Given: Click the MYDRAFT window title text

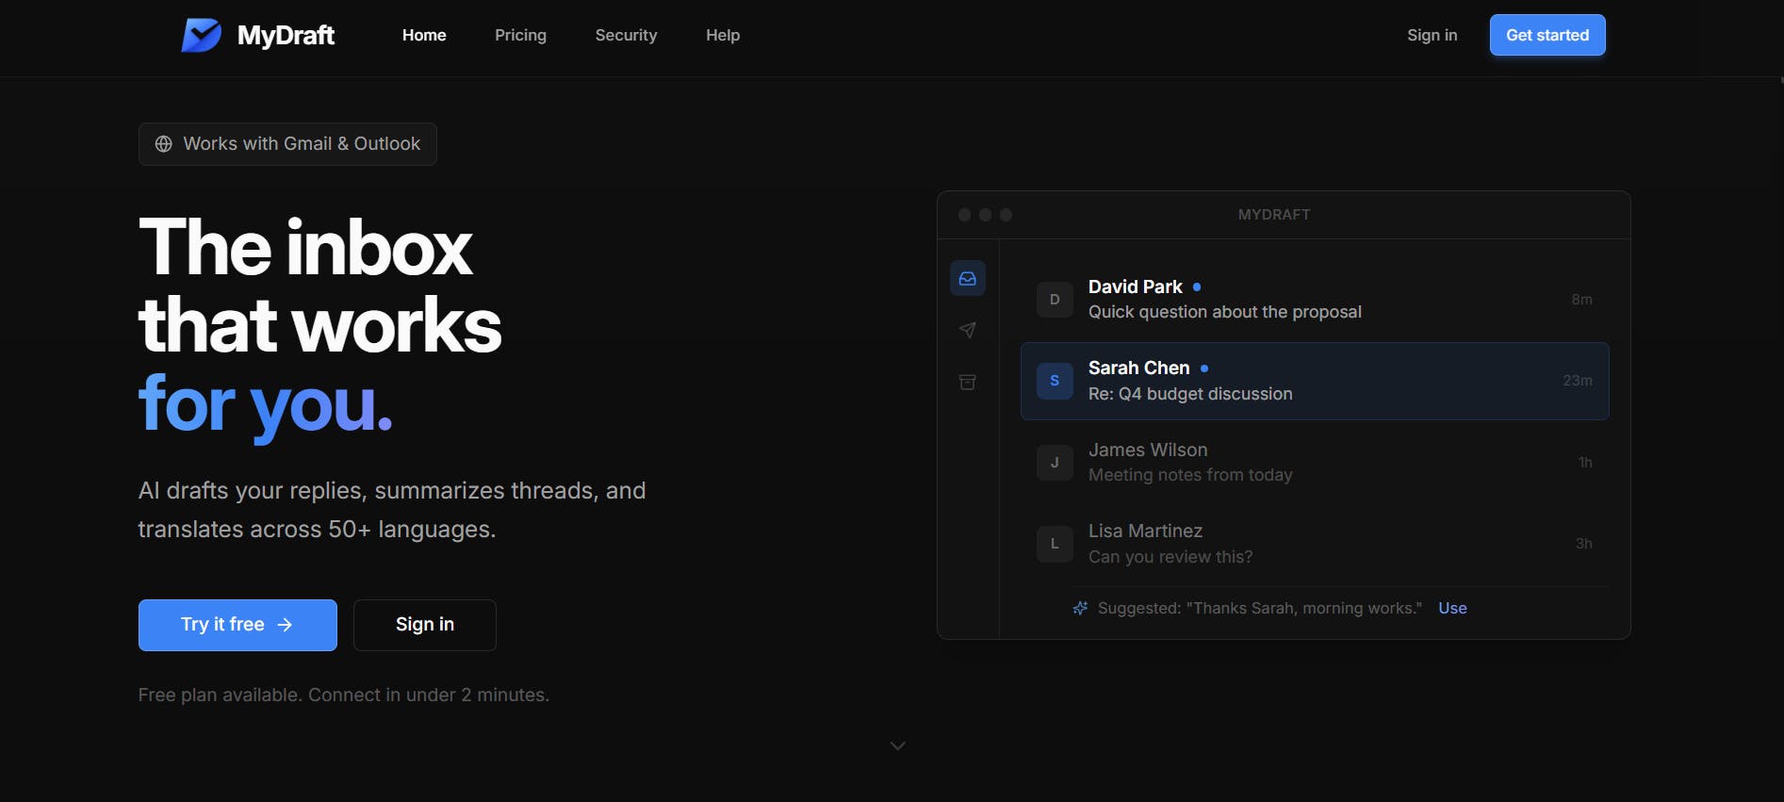Looking at the screenshot, I should (1274, 215).
